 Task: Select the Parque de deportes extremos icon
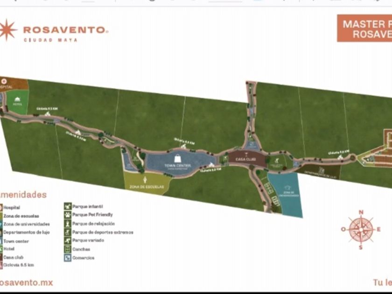pyautogui.click(x=68, y=232)
